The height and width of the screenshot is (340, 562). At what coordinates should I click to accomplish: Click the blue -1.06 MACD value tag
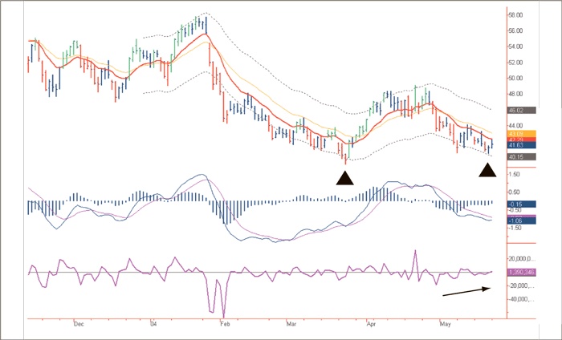click(x=519, y=220)
